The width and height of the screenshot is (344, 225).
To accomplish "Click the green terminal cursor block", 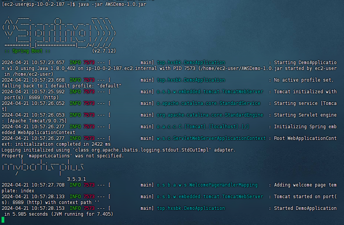I will pyautogui.click(x=3, y=220).
